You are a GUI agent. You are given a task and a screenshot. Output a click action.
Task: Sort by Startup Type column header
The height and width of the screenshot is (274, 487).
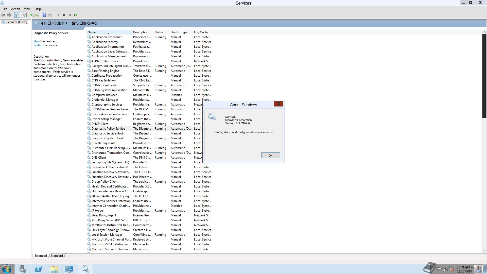(x=179, y=32)
